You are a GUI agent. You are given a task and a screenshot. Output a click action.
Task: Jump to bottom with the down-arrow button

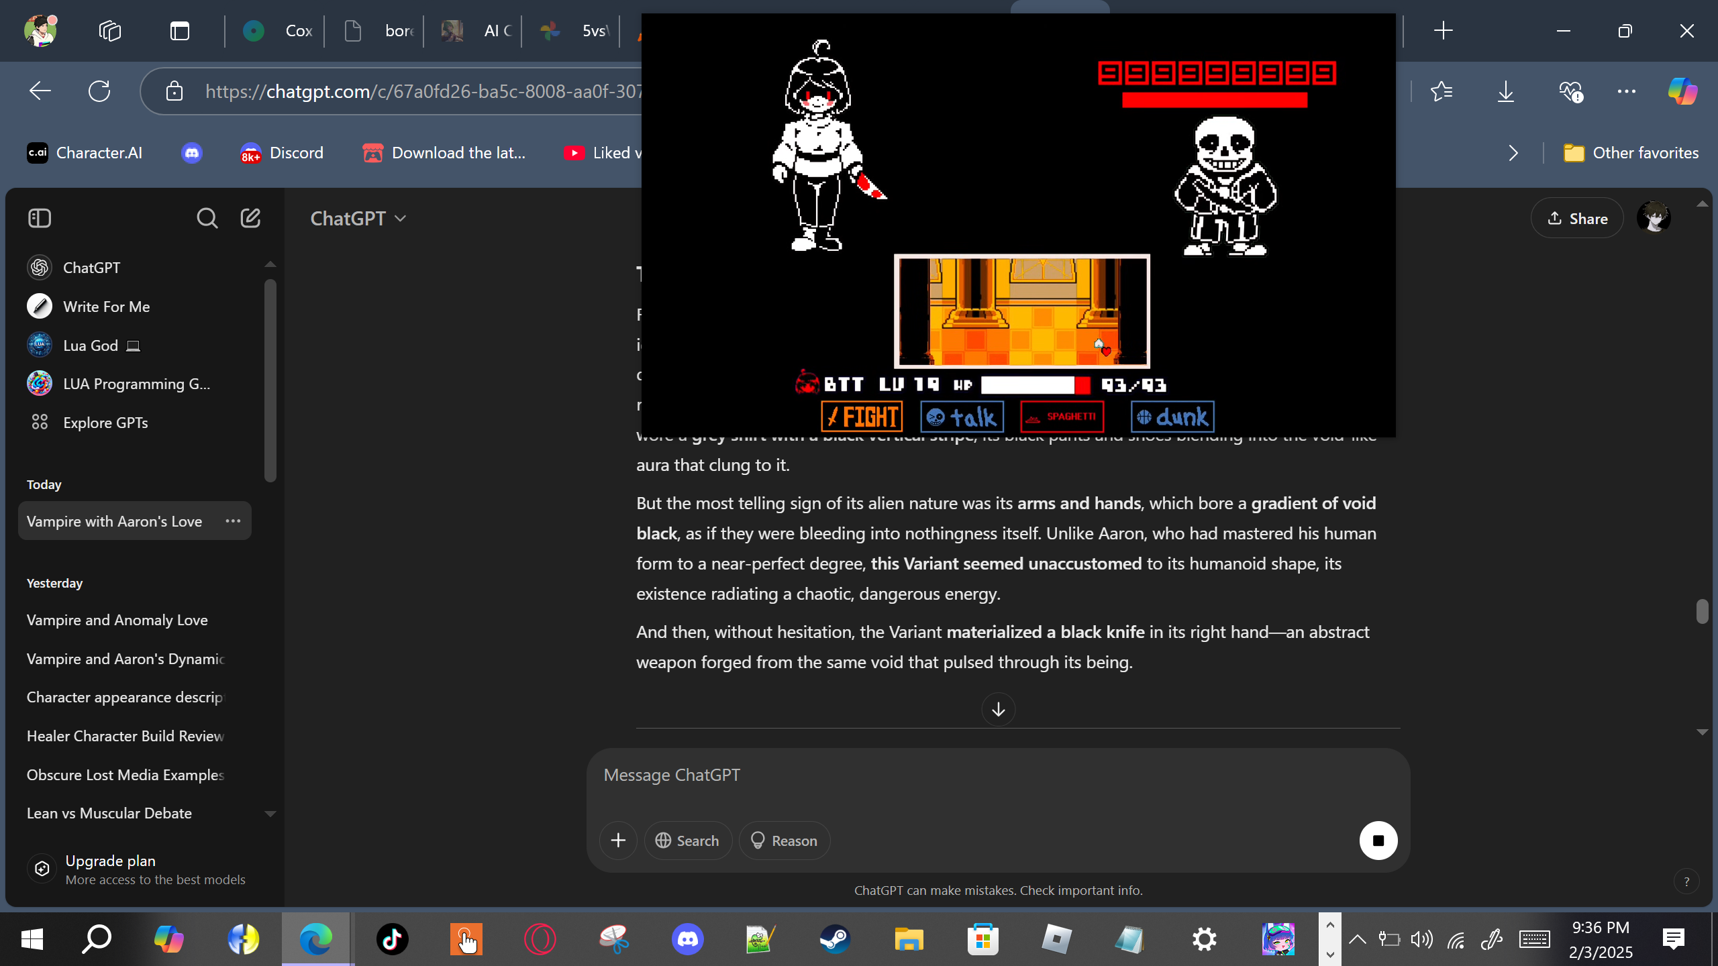[998, 709]
